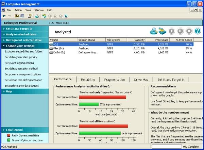
Task: Open the View menu
Action: point(28,10)
